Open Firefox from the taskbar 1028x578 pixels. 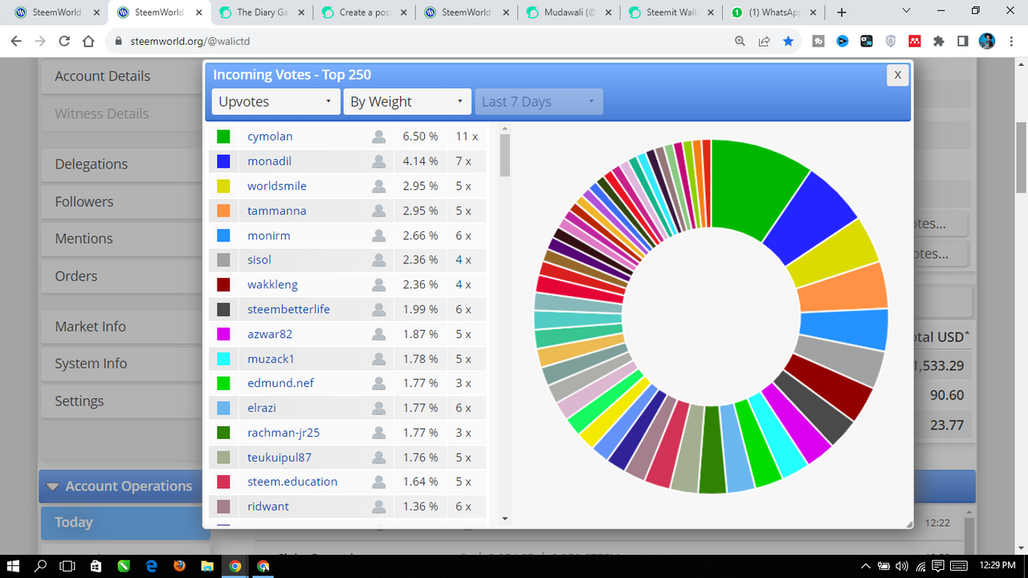[x=179, y=566]
